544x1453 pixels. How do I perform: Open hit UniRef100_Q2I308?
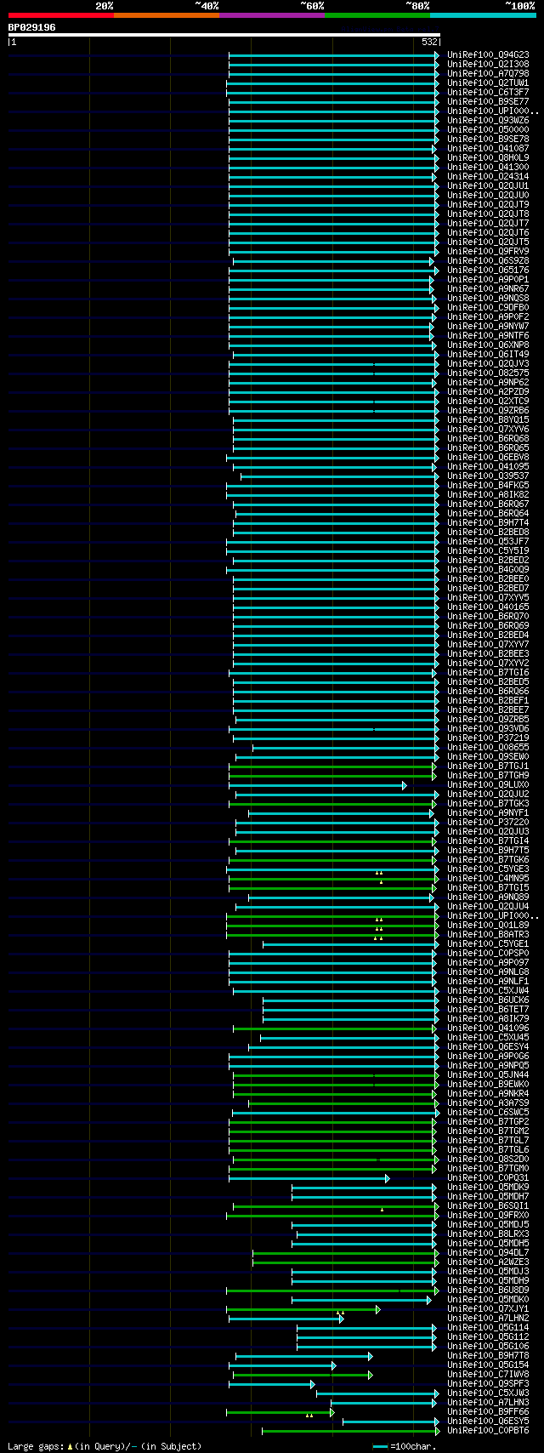488,64
